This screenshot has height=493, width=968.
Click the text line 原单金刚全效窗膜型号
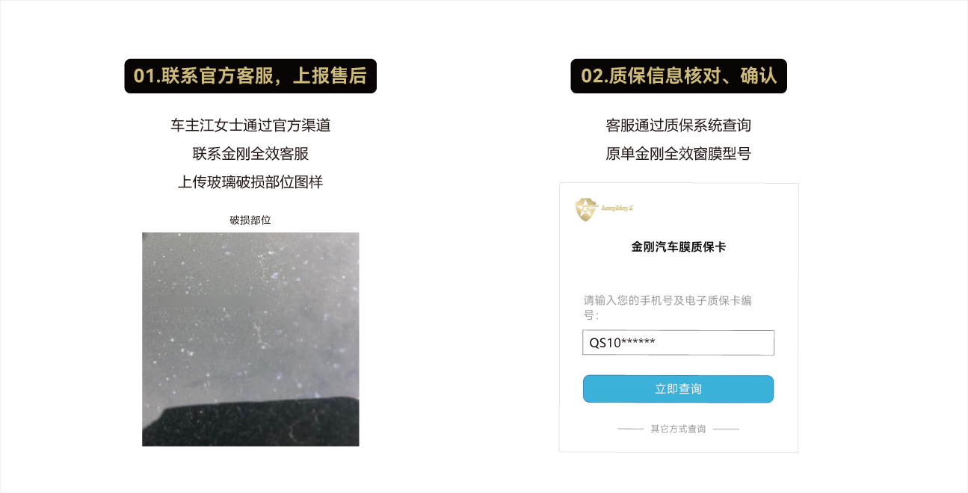click(x=678, y=154)
